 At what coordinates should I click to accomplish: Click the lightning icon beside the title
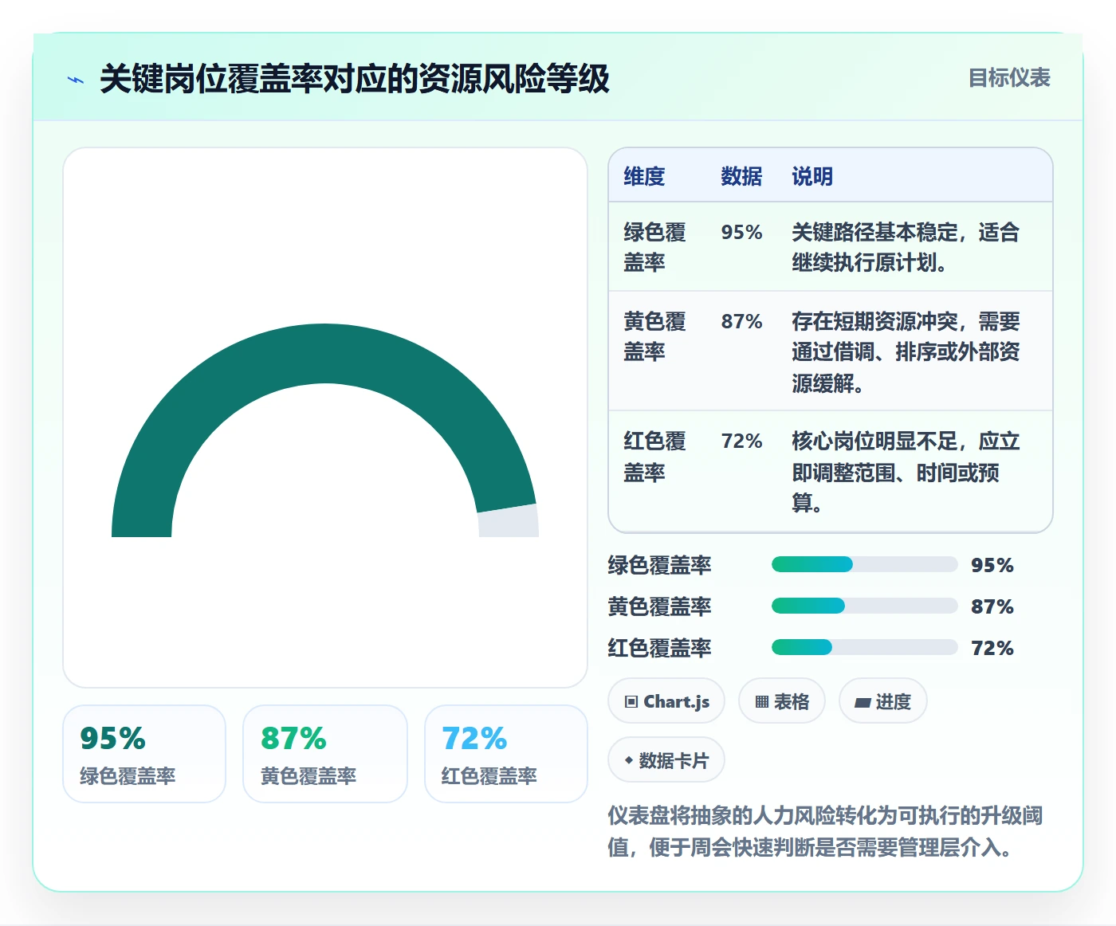76,80
